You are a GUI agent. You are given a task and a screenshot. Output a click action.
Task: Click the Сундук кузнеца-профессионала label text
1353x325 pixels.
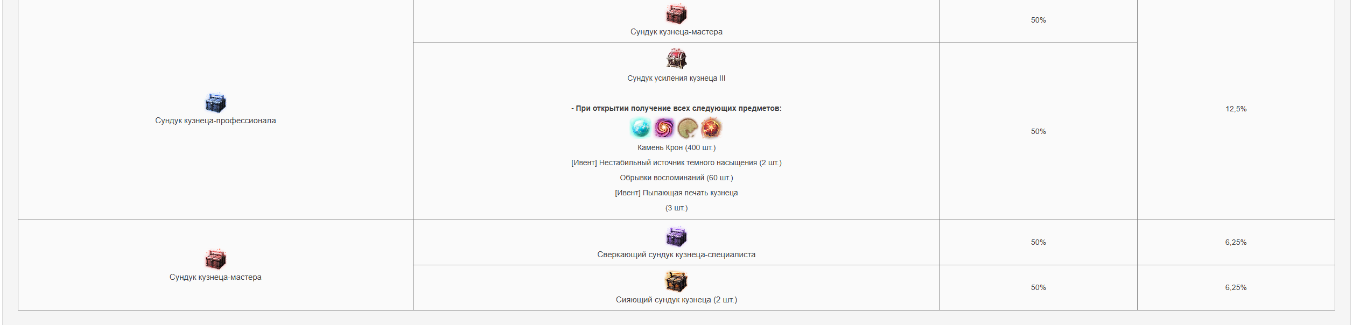(215, 121)
